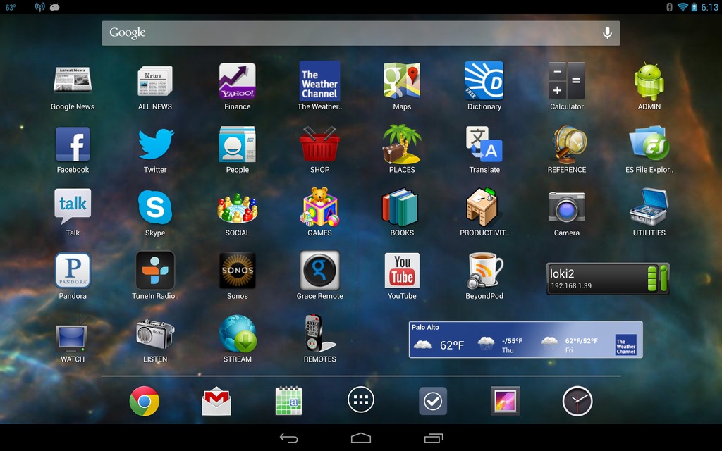Open the GAMES folder
This screenshot has height=451, width=722.
tap(319, 207)
